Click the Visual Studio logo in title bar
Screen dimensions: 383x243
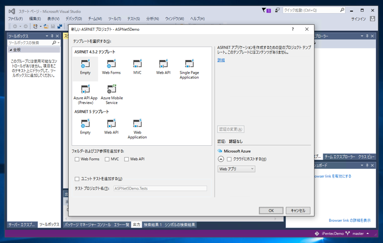[x=12, y=11]
